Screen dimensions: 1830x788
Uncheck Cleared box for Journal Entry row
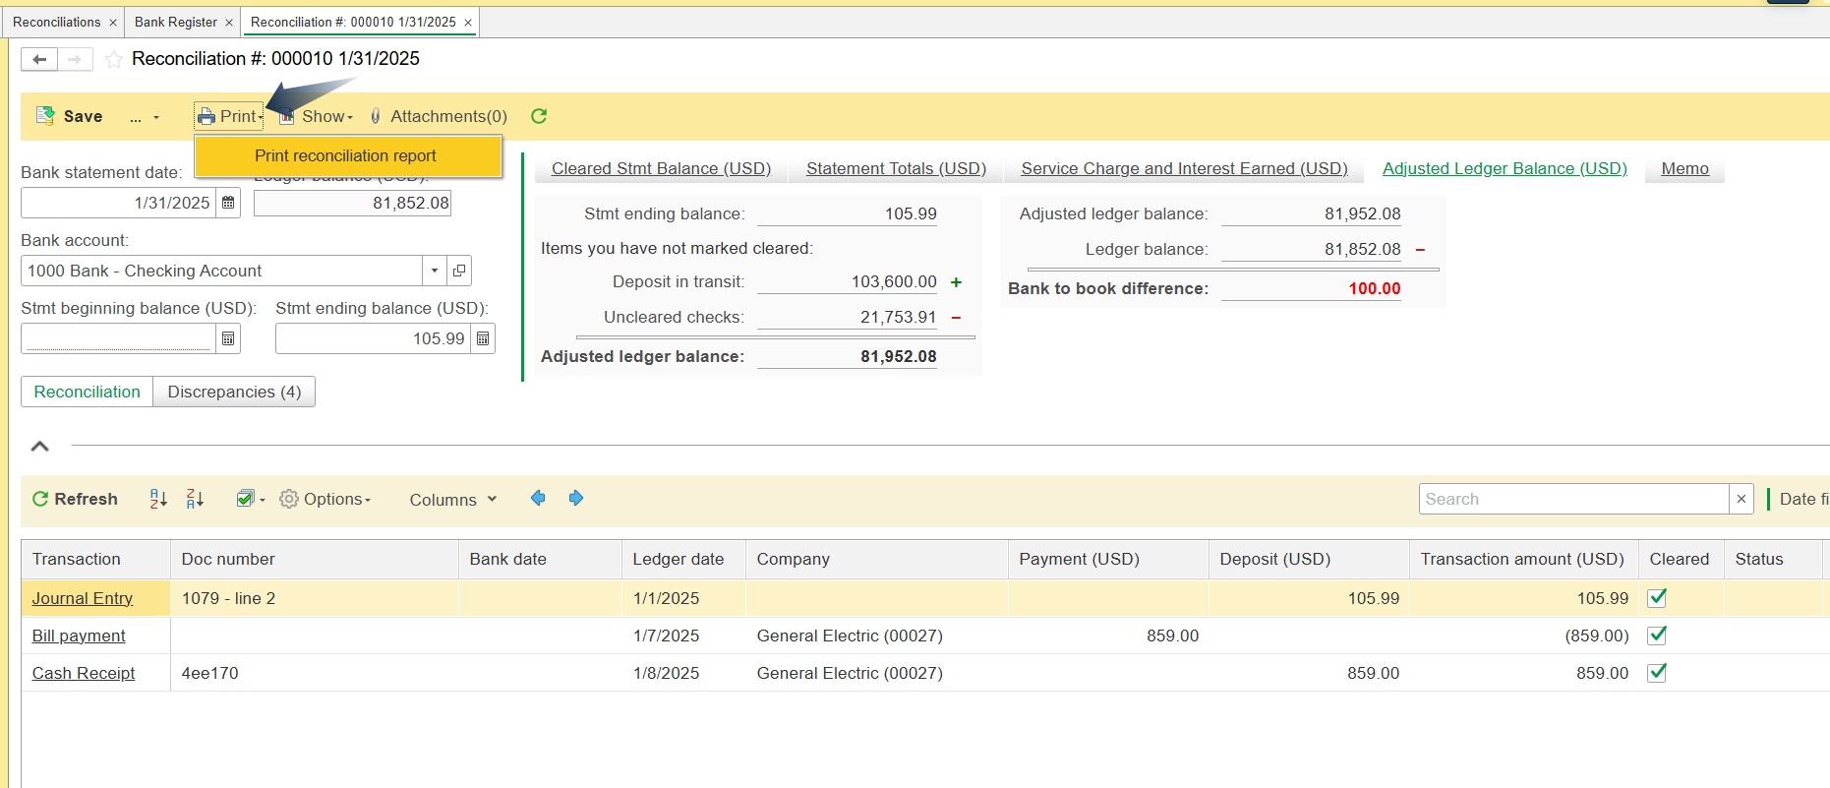(x=1657, y=597)
